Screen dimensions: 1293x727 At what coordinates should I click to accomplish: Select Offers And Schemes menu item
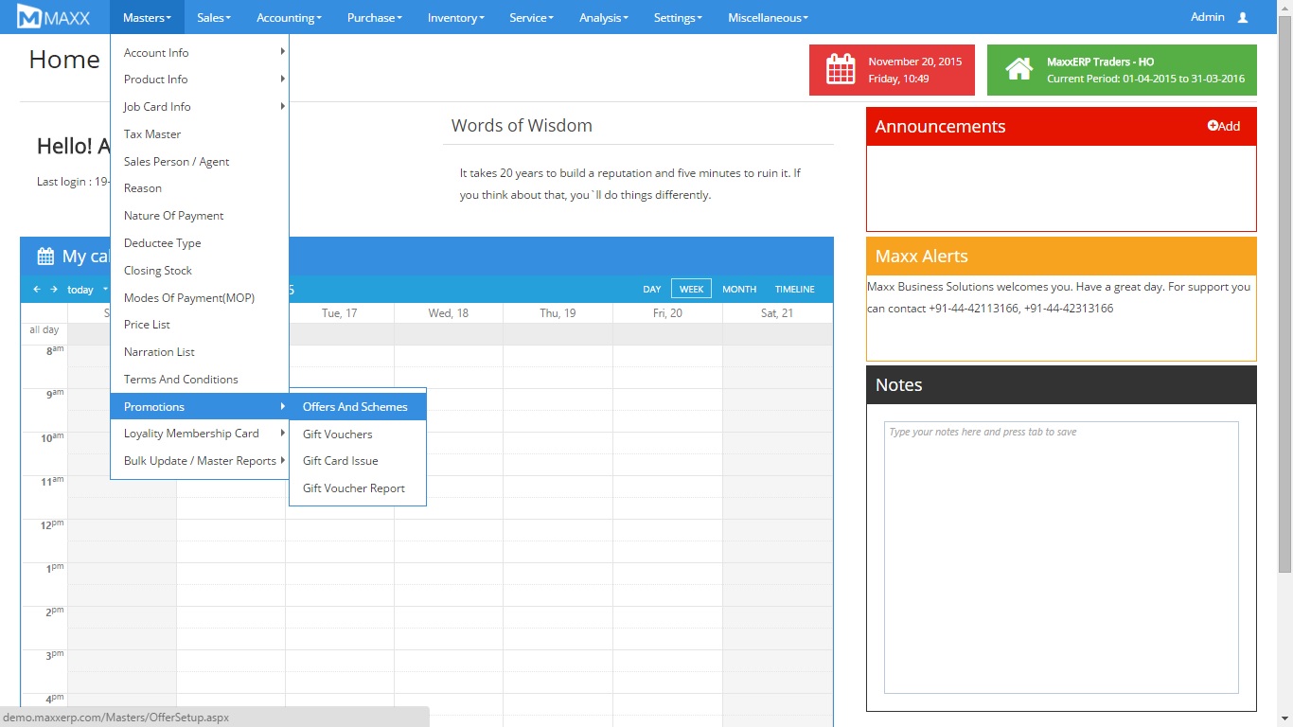click(355, 407)
